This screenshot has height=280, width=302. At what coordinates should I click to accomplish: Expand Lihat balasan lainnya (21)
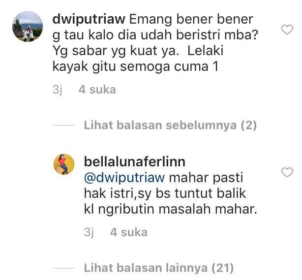159,268
